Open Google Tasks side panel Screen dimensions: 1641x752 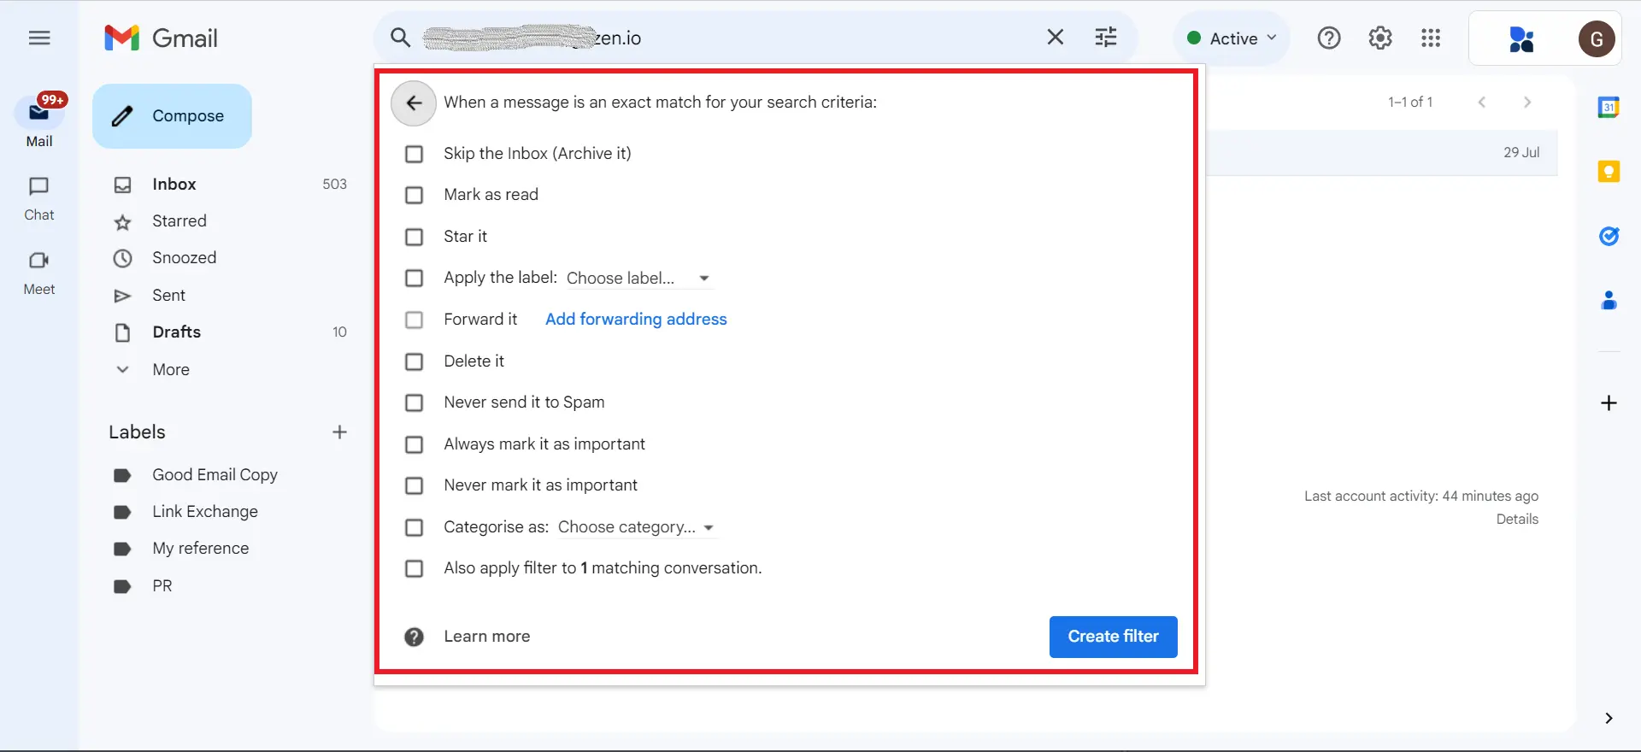point(1609,236)
